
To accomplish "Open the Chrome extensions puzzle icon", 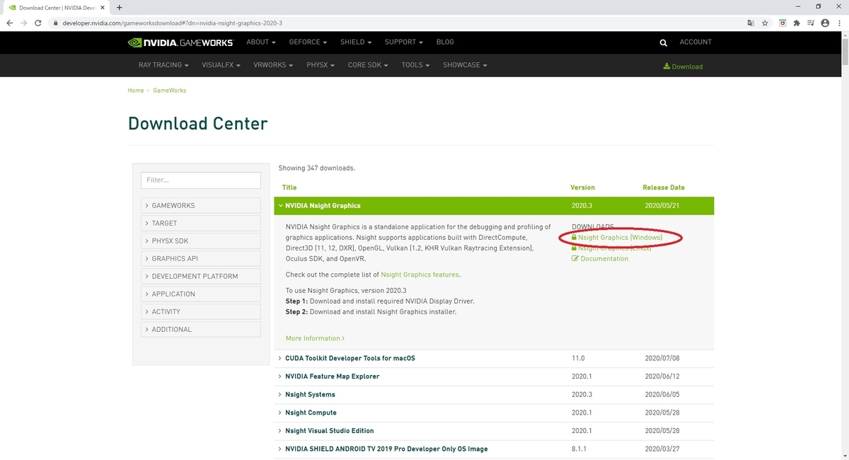I will point(797,23).
